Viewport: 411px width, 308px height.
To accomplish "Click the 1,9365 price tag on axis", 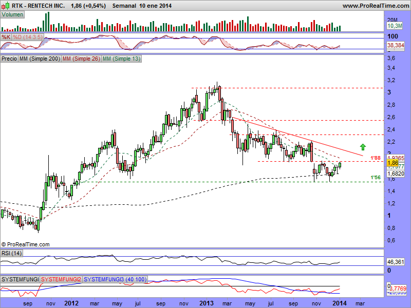I will point(396,158).
